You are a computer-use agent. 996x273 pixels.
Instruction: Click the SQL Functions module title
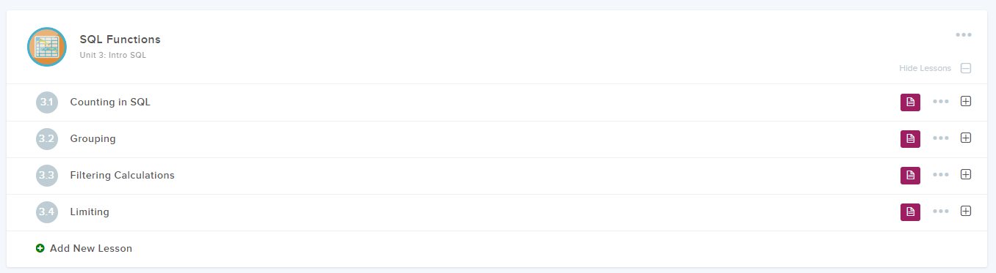click(x=120, y=40)
